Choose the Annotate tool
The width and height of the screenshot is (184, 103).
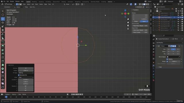point(3,34)
